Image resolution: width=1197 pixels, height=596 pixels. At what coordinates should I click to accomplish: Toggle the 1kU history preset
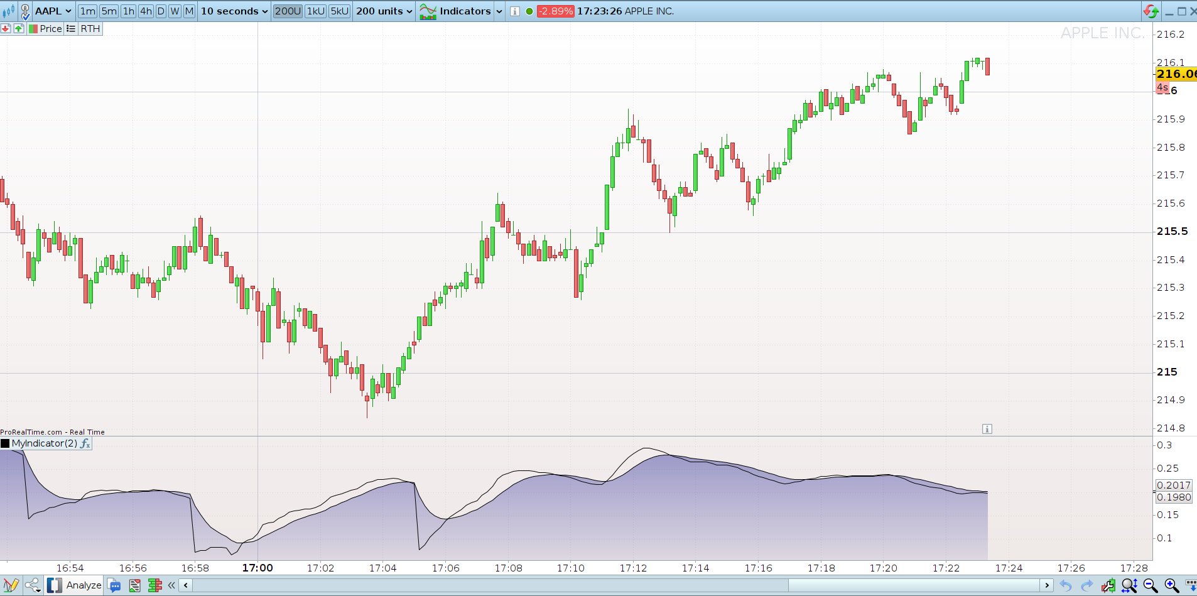[316, 11]
